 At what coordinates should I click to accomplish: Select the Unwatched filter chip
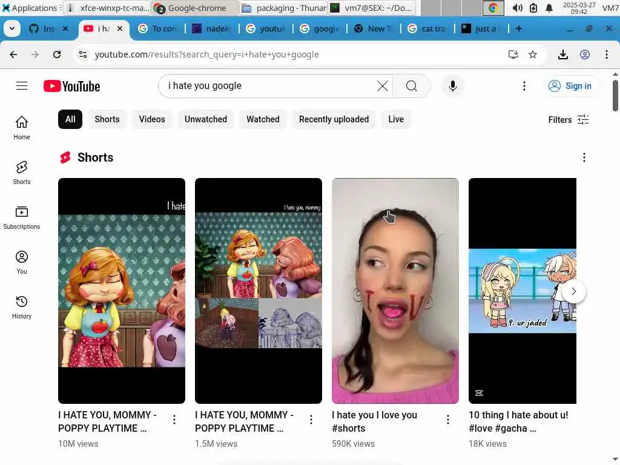[206, 119]
